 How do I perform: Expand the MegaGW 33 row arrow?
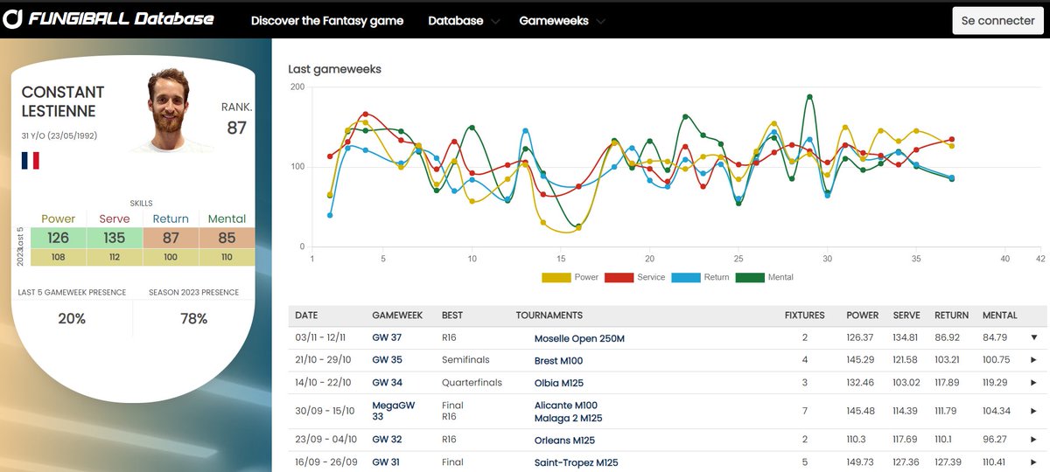pos(1033,411)
